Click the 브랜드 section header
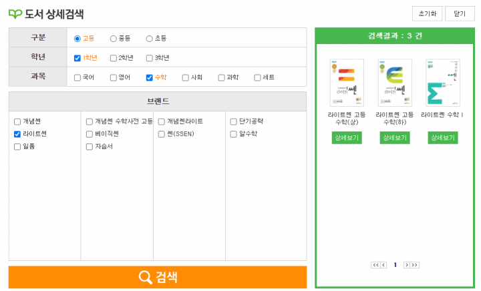Viewport: 481px width, 291px height. pyautogui.click(x=158, y=101)
